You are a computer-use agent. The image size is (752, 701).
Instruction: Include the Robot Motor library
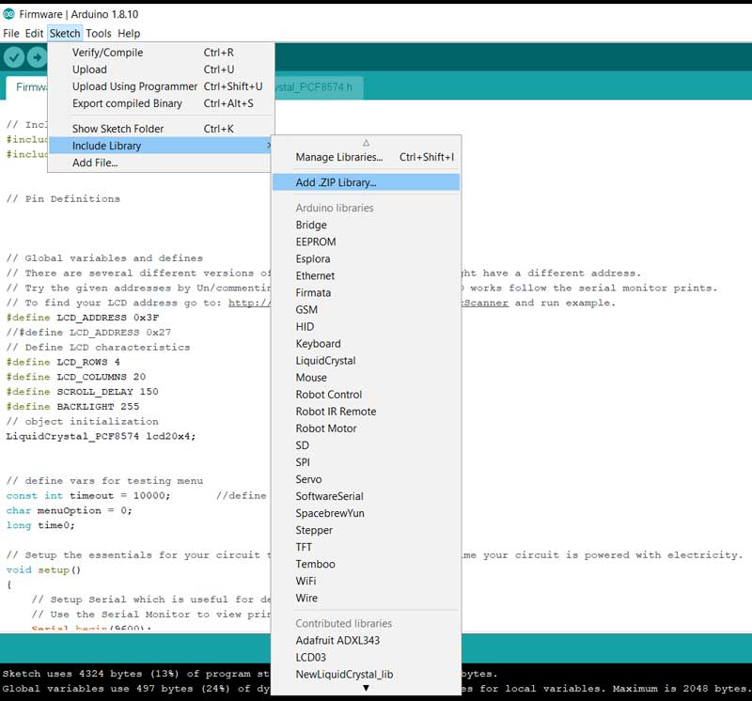366,428
